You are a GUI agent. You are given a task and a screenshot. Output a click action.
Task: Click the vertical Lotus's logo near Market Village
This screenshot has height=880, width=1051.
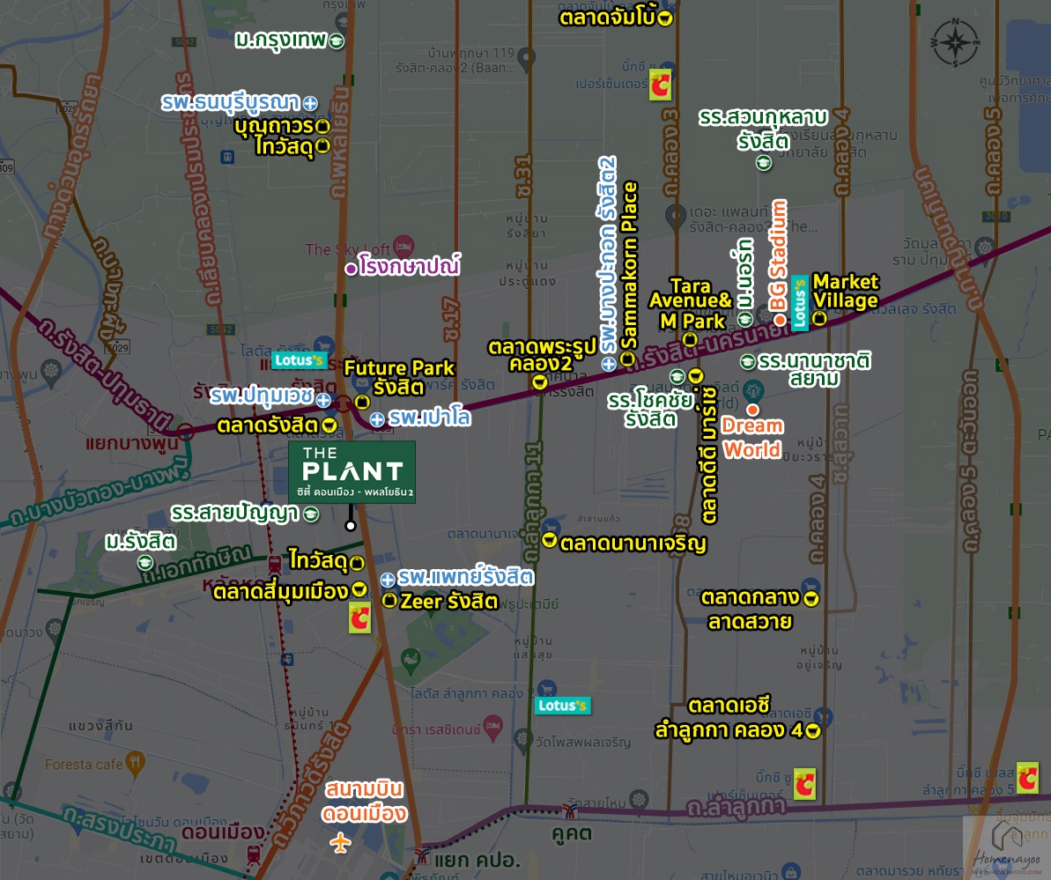800,302
